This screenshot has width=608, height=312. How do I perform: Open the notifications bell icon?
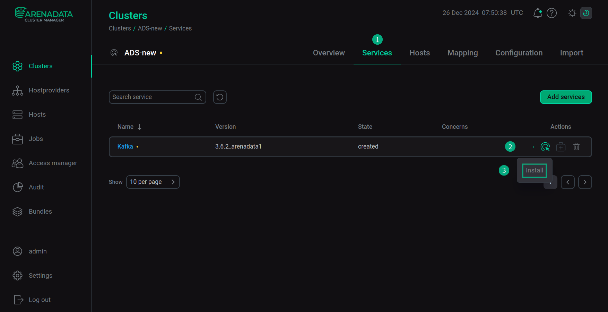[x=537, y=13]
